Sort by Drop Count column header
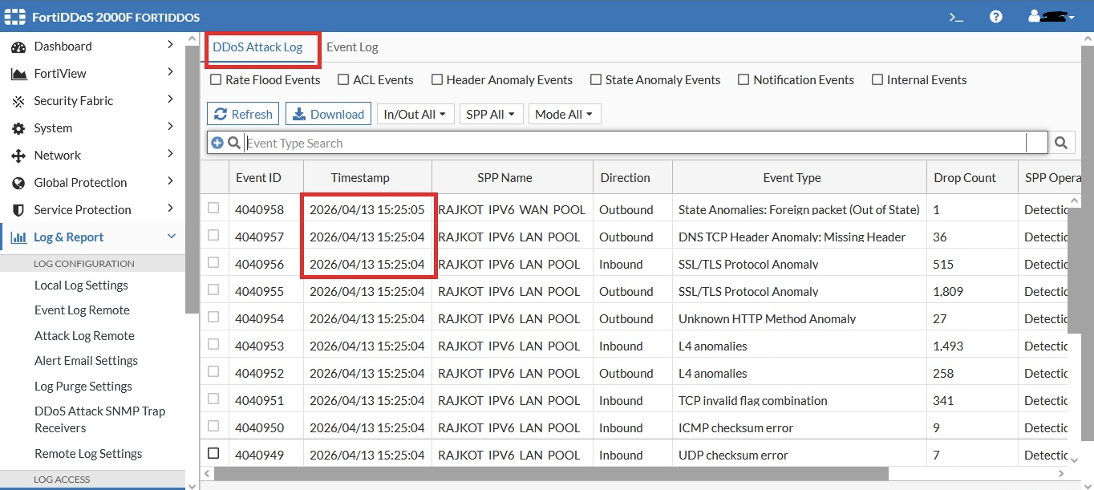 (x=965, y=178)
